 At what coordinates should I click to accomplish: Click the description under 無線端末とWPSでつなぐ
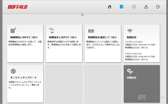click(64, 45)
